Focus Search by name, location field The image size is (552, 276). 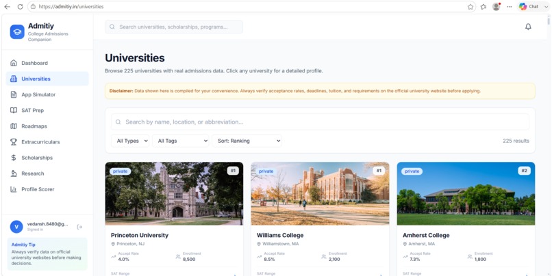[x=320, y=122]
